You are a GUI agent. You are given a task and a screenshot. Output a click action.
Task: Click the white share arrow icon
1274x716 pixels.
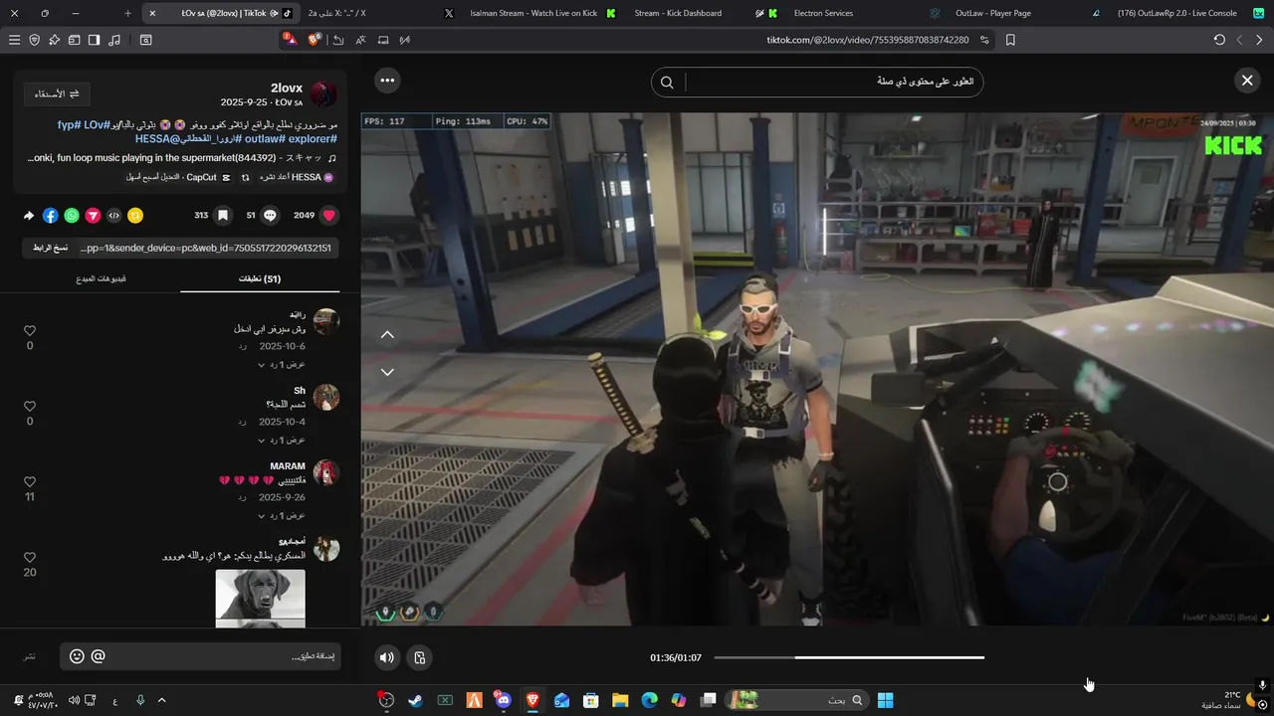click(29, 215)
